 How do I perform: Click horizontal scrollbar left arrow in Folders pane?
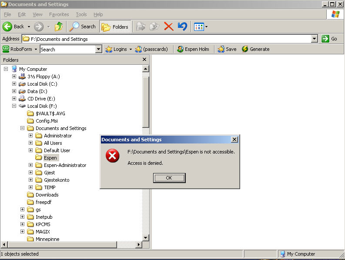(x=4, y=244)
